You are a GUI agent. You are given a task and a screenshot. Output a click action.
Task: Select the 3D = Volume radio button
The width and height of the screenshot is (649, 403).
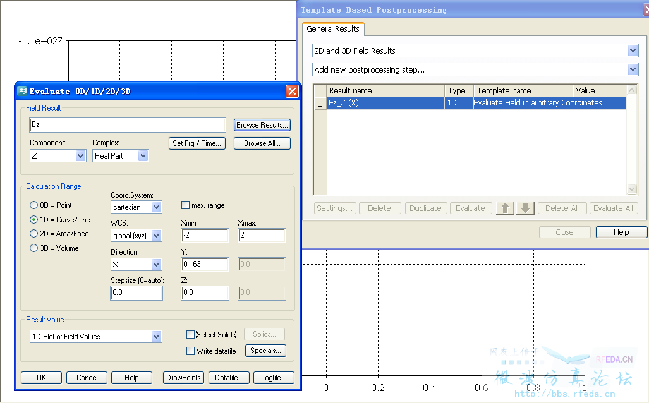[34, 248]
